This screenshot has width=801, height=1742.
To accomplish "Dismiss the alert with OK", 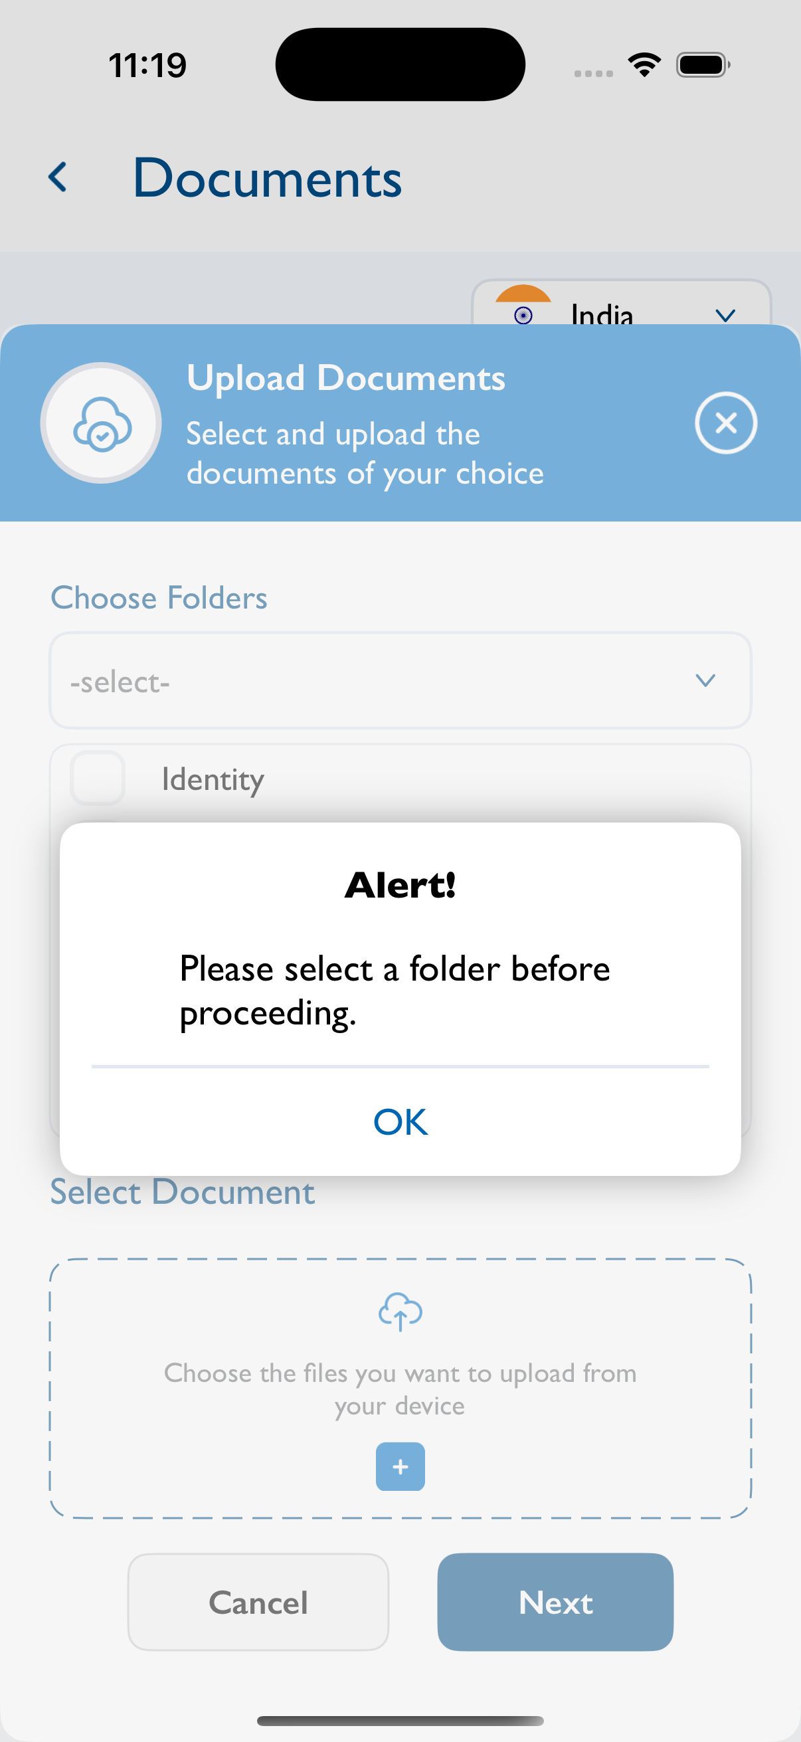I will click(400, 1122).
